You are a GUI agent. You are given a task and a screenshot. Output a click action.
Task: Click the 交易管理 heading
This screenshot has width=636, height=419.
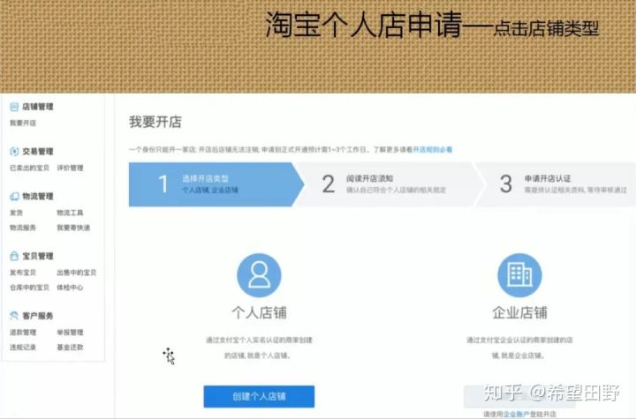(38, 151)
